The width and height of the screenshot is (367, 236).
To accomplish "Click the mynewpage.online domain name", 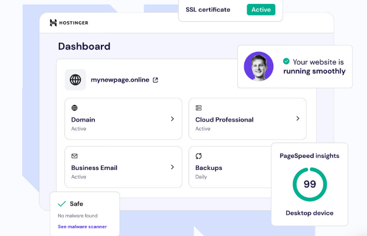I will click(x=120, y=80).
